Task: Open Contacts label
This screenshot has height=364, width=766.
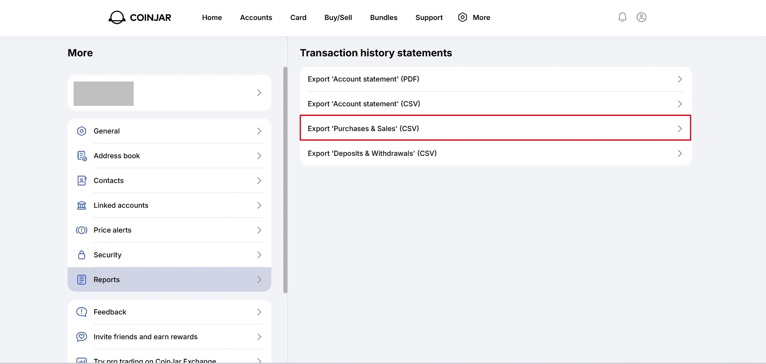Action: [x=109, y=181]
